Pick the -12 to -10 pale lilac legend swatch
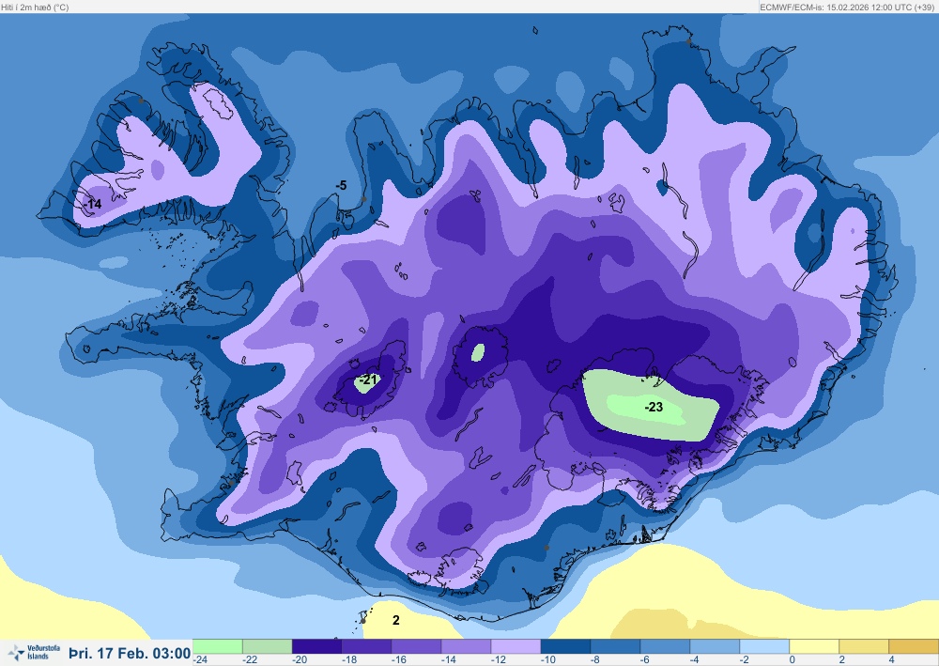This screenshot has height=666, width=939. 516,646
